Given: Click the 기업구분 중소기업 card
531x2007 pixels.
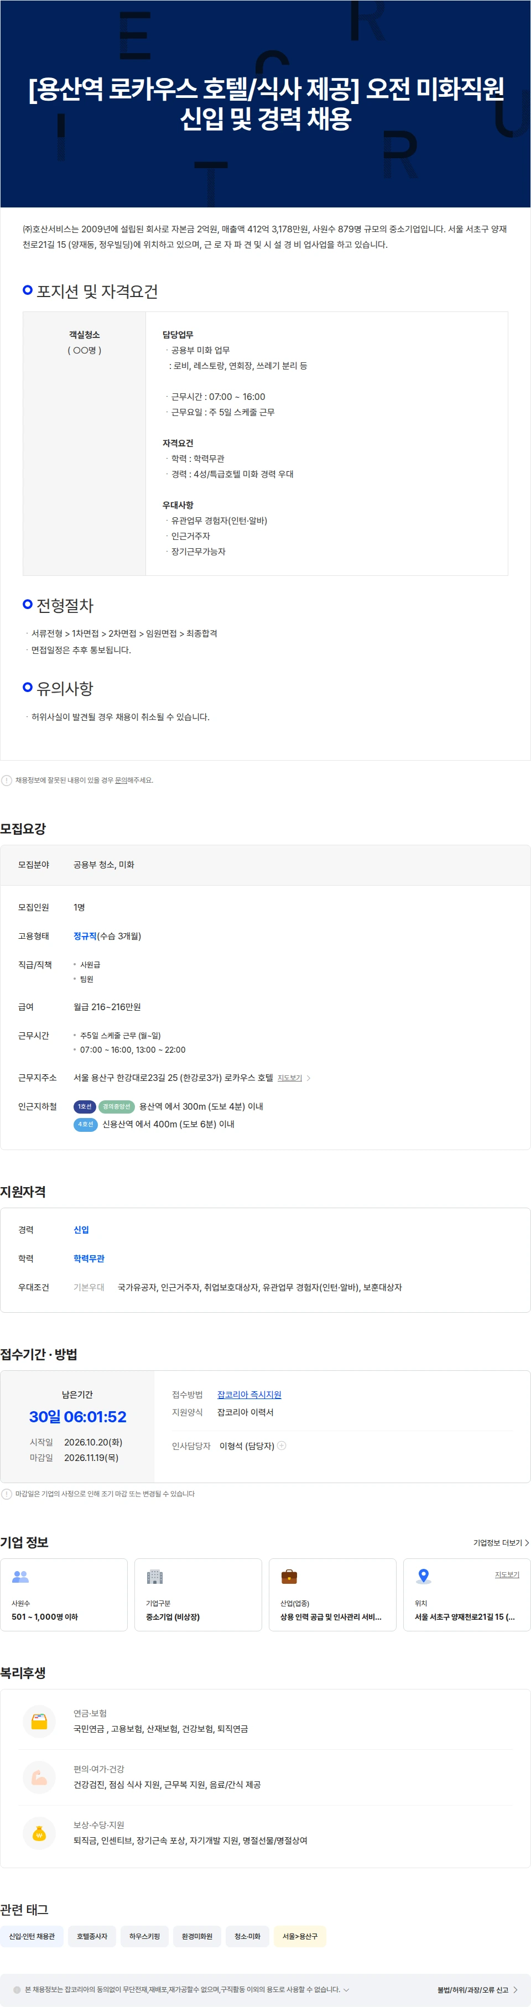Looking at the screenshot, I should point(199,1595).
